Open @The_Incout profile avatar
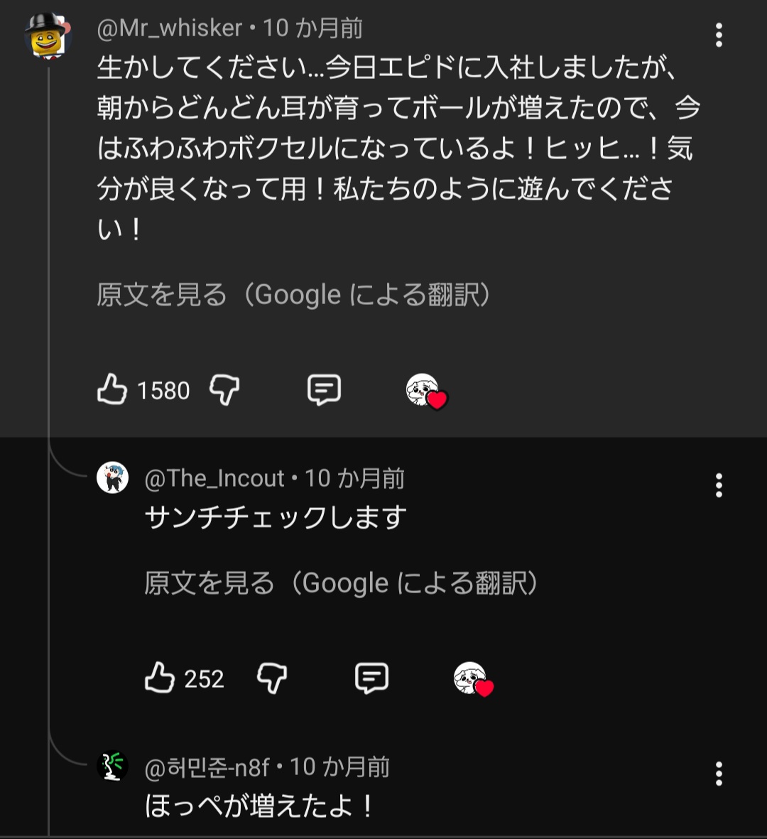Screen dimensions: 767x839 (x=112, y=477)
